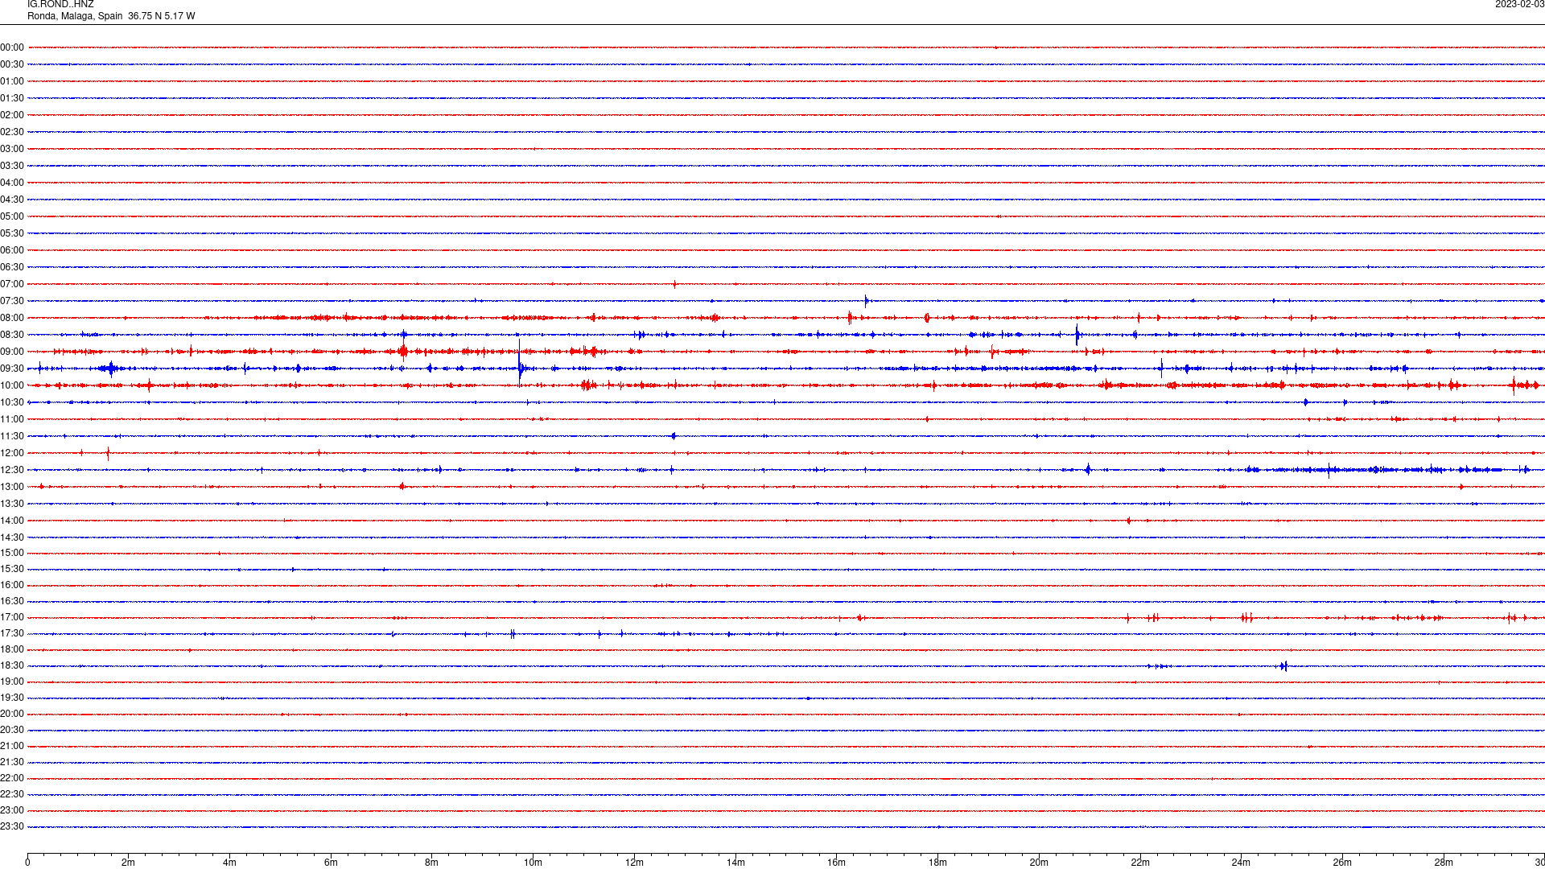Select the 07:30 time row label
This screenshot has height=869, width=1545.
pyautogui.click(x=12, y=301)
